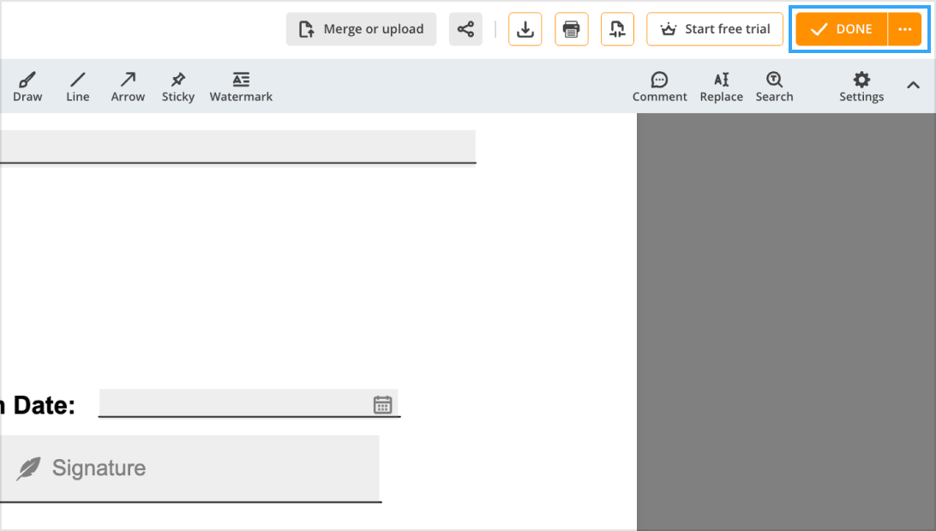Viewport: 936px width, 531px height.
Task: Pick the Arrow annotation tool
Action: [127, 85]
